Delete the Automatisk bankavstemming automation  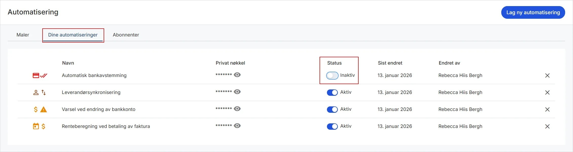[x=547, y=75]
